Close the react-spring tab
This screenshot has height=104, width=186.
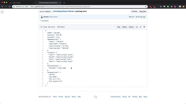click(33, 3)
